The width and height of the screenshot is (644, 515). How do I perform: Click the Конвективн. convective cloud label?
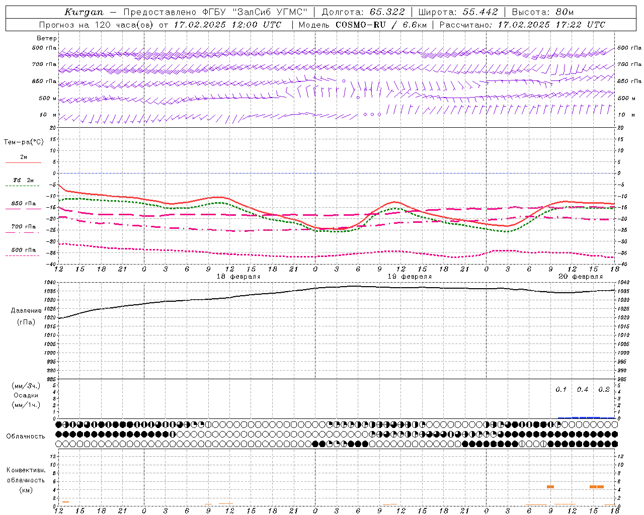tap(26, 470)
